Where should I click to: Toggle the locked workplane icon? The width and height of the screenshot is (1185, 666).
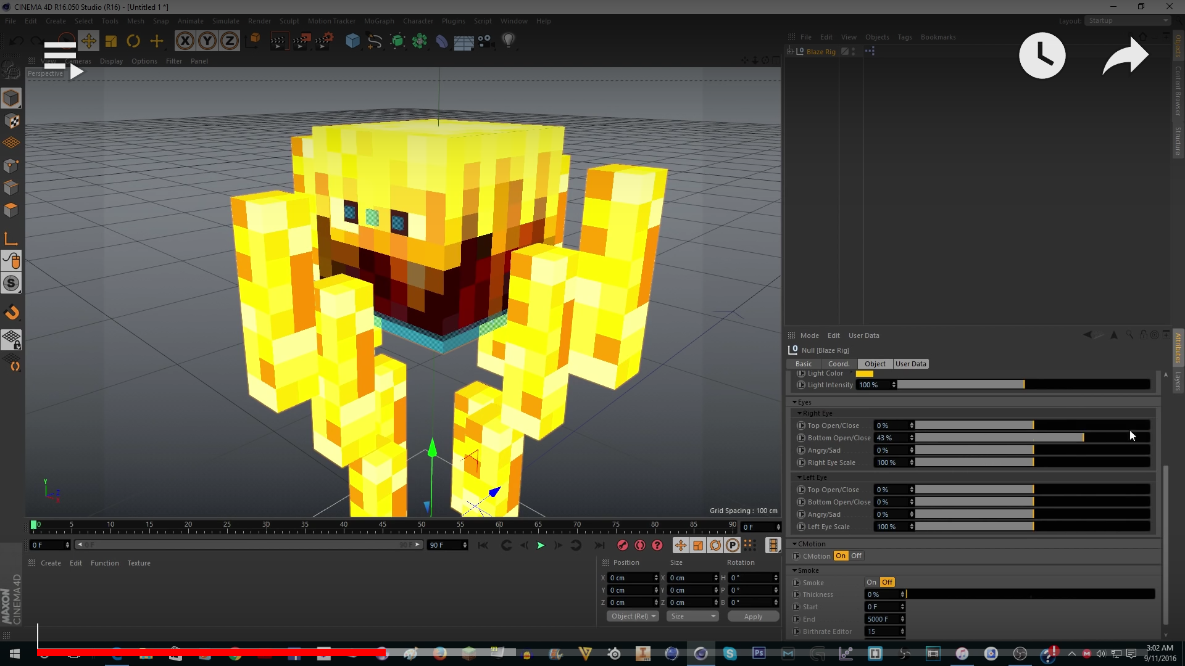[x=11, y=340]
